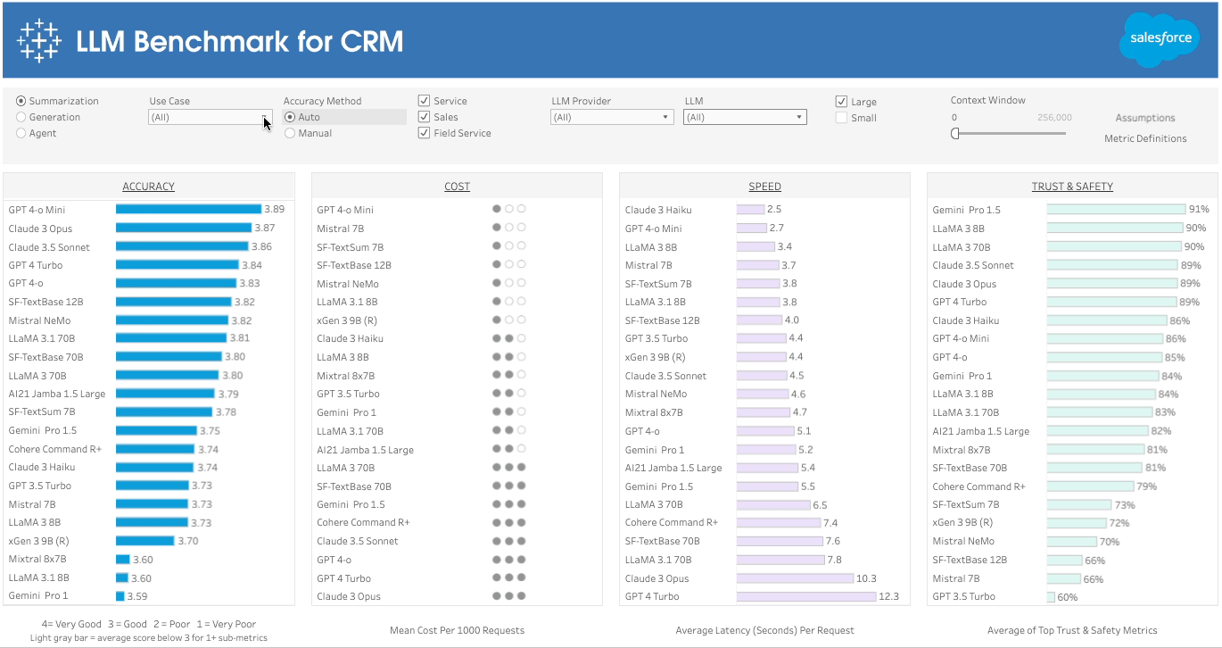This screenshot has width=1222, height=648.
Task: Open the Metric Definitions link
Action: [1145, 138]
